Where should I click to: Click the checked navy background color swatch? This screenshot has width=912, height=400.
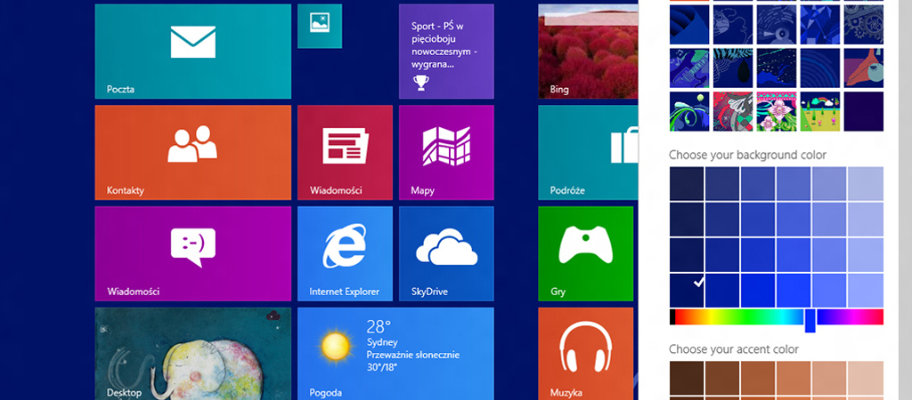pyautogui.click(x=687, y=291)
